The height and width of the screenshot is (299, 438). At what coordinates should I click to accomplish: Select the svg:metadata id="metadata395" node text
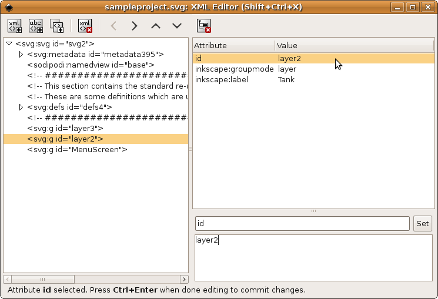pos(95,54)
